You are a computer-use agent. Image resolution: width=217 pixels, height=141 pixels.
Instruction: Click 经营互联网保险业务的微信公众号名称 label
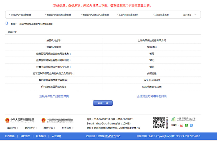54,74
